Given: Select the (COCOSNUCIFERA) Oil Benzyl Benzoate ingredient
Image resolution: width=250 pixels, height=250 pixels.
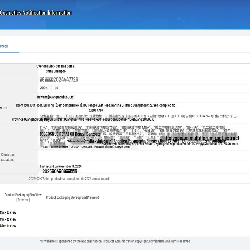Looking at the screenshot, I should coord(70,134).
